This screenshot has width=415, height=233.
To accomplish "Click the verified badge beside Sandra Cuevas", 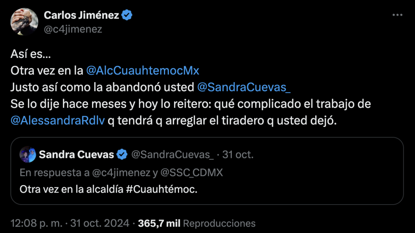I will click(x=122, y=155).
